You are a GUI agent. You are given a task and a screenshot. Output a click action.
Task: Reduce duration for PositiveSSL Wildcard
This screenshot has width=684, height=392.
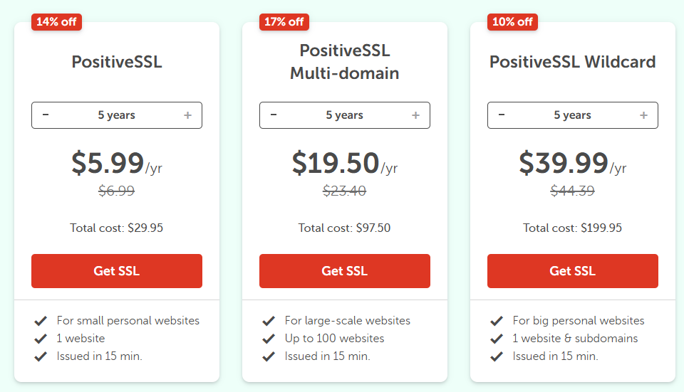(x=502, y=115)
